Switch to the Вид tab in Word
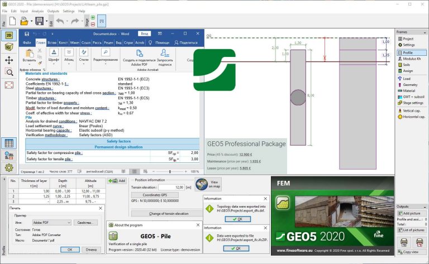This screenshot has height=264, width=429. click(x=118, y=42)
